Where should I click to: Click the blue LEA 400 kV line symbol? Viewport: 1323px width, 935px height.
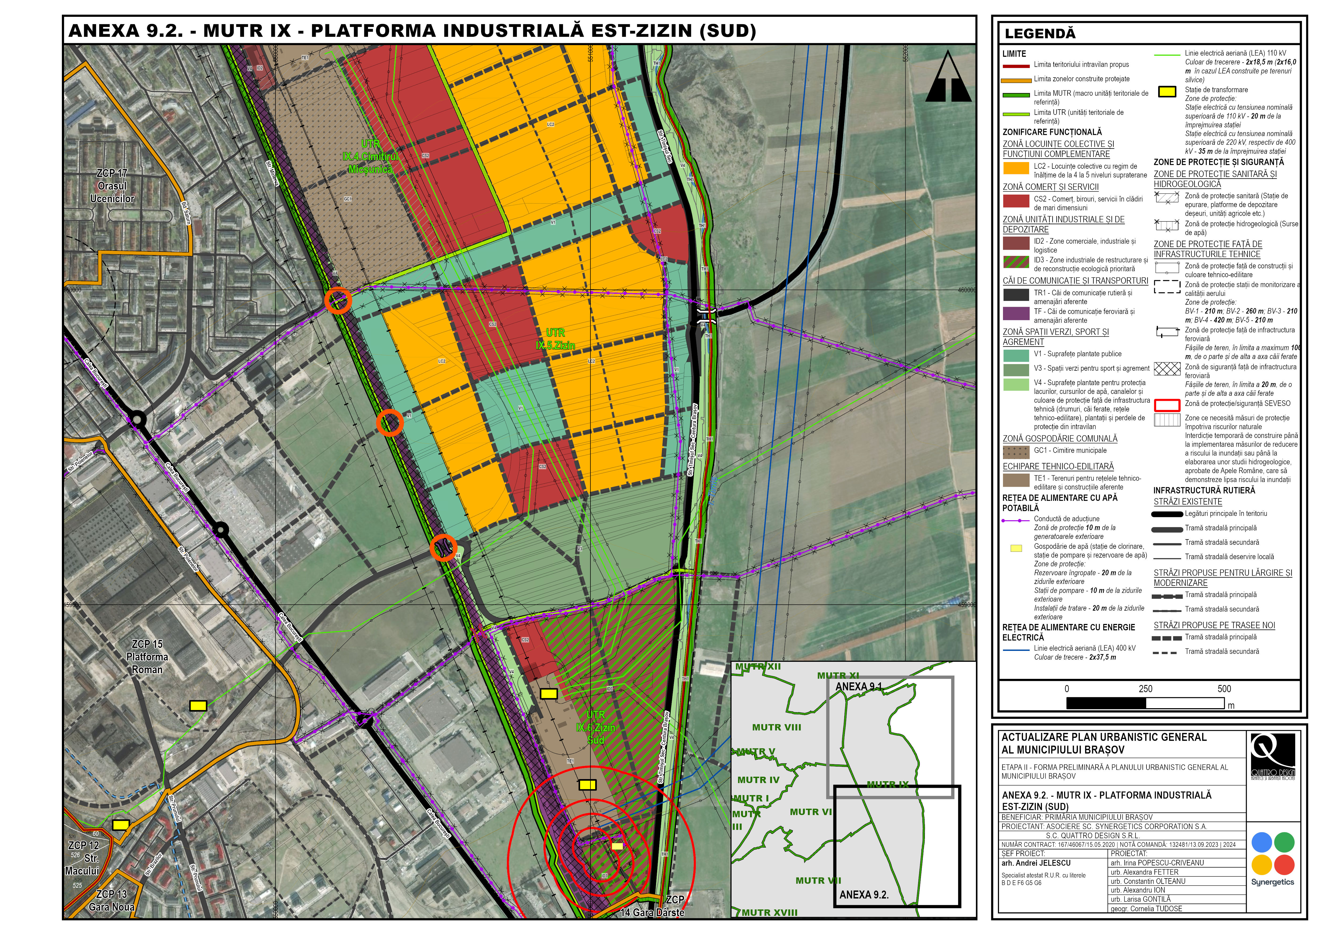point(1015,650)
